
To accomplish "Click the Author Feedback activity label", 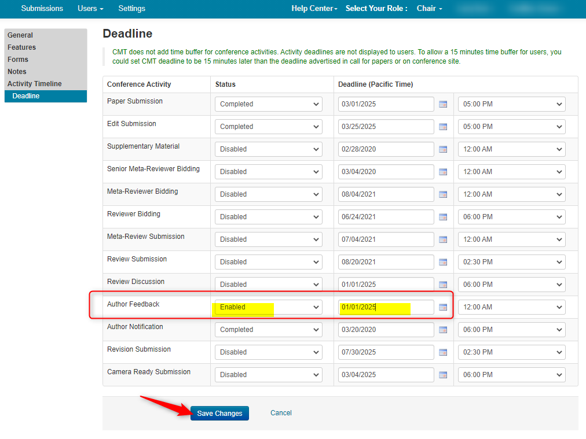I will pos(133,304).
